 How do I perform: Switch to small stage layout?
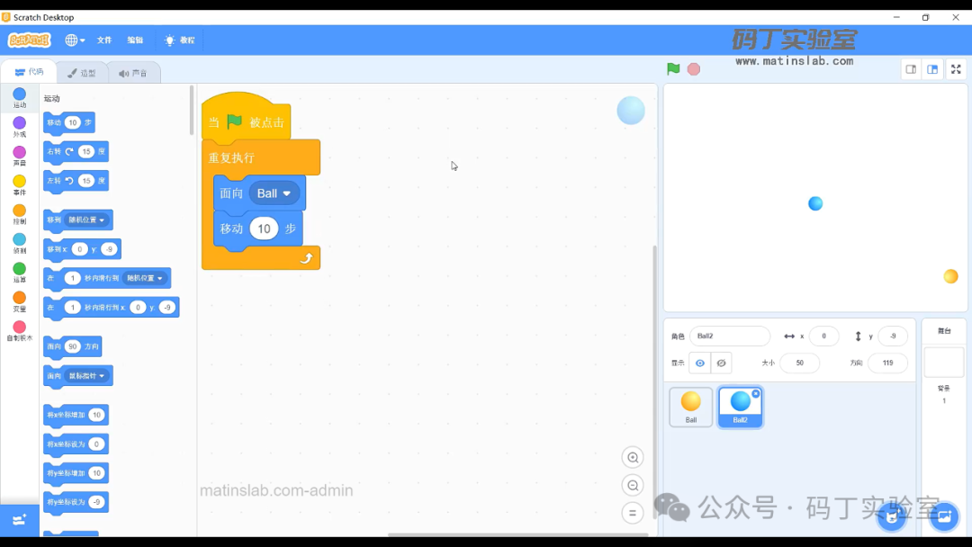point(911,69)
